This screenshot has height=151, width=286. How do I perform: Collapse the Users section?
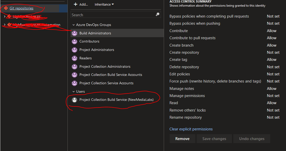[x=74, y=91]
